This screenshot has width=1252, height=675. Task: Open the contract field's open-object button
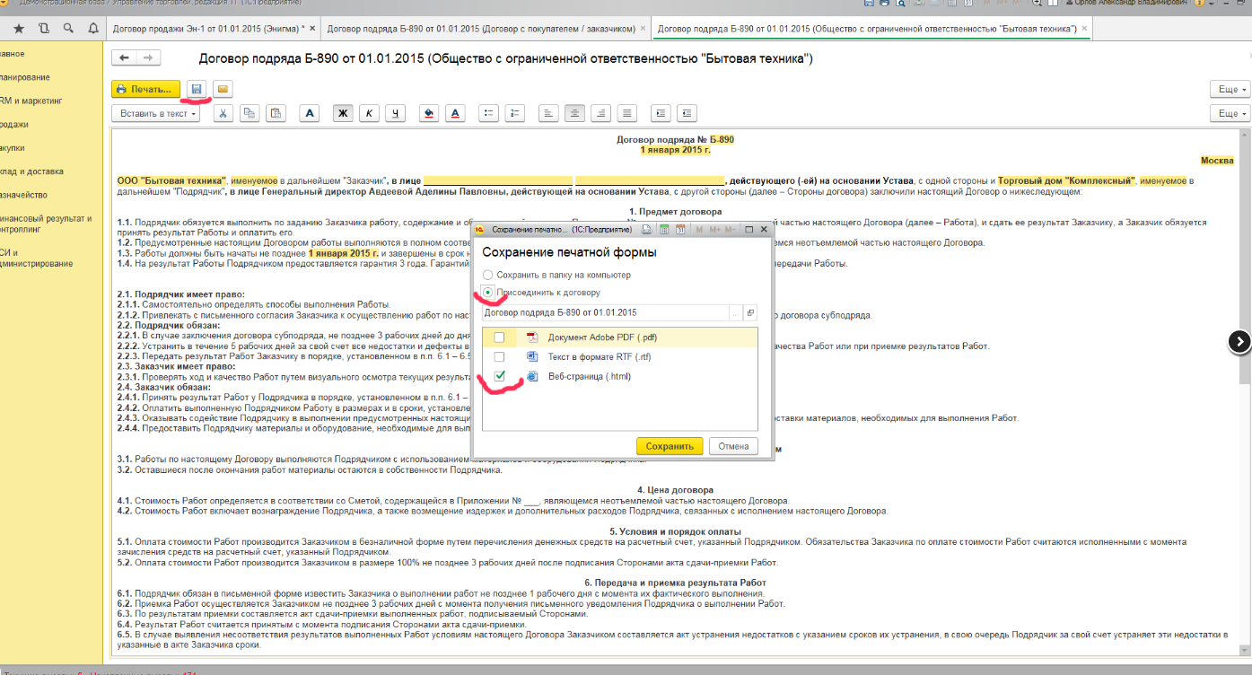750,312
